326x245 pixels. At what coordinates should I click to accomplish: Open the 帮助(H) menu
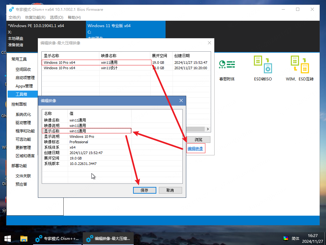(x=74, y=18)
